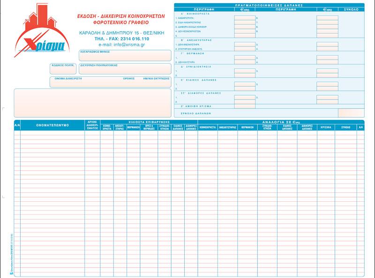Click the ΟΝΟΜΑ ΔΙΑΧΕΙΡΙΣΤΗ label
The width and height of the screenshot is (375, 278).
point(68,79)
